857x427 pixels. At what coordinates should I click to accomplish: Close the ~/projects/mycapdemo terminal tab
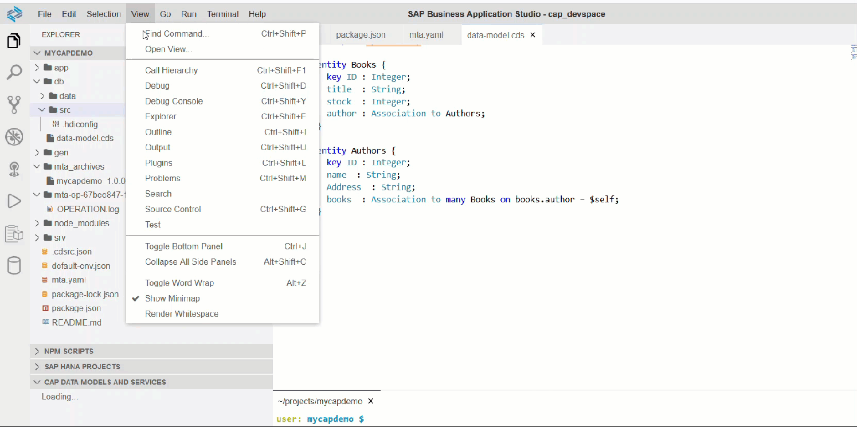tap(370, 401)
